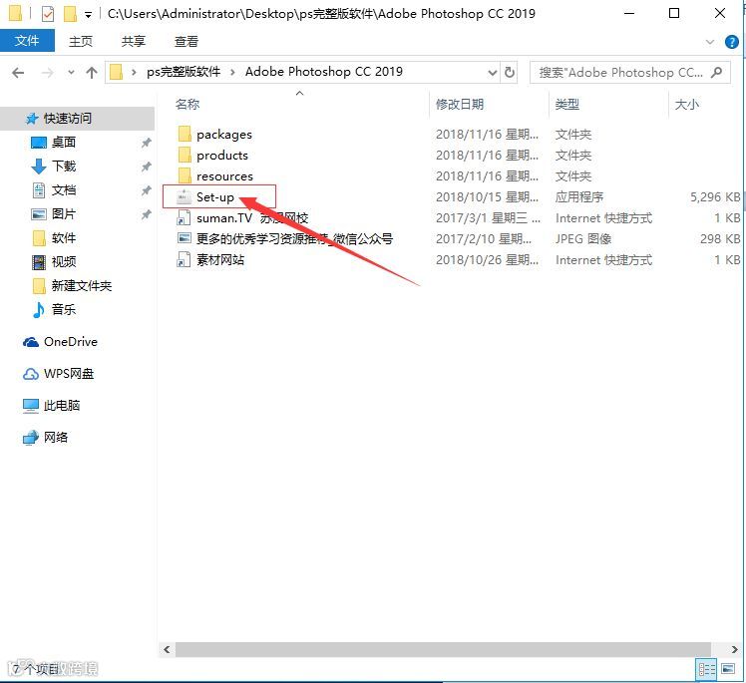Select the 素材网站 shortcut file
This screenshot has width=746, height=683.
(220, 260)
